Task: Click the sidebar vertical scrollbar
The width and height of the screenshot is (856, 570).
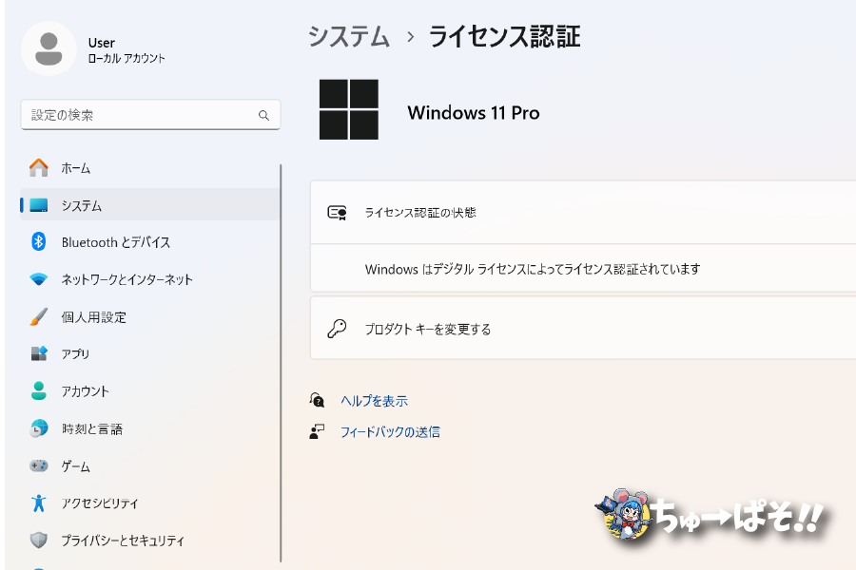Action: click(281, 363)
